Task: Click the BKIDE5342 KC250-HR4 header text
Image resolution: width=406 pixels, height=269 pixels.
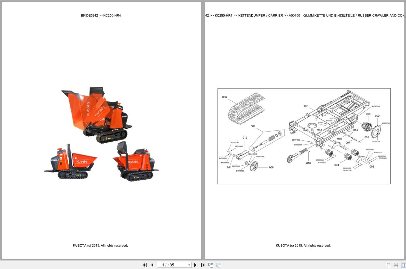Action: [x=101, y=15]
